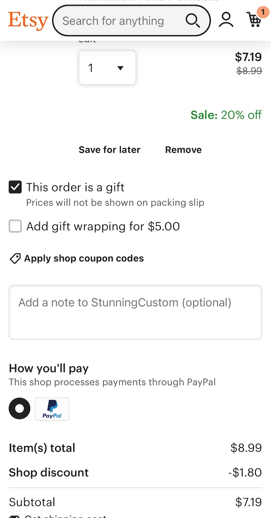271x518 pixels.
Task: Click the quantity dropdown arrow
Action: 121,68
